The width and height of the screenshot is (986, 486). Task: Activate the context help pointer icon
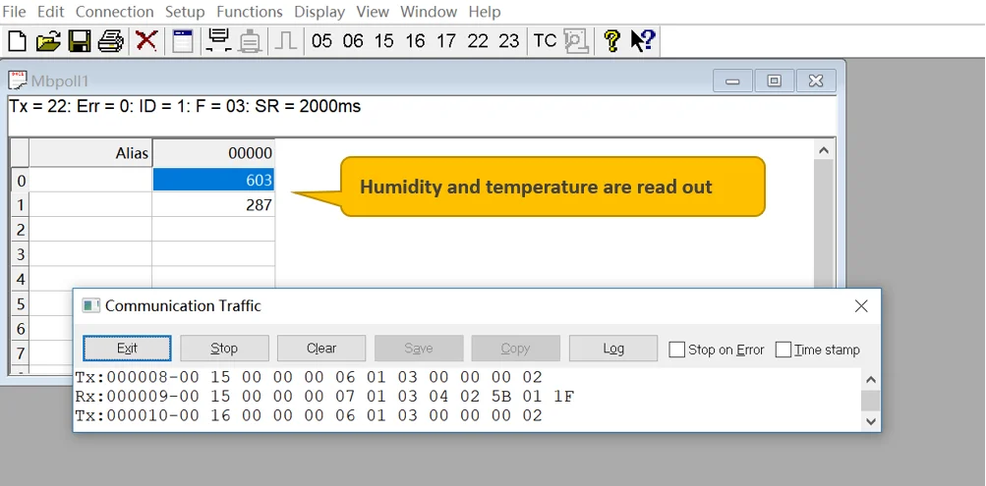tap(643, 41)
